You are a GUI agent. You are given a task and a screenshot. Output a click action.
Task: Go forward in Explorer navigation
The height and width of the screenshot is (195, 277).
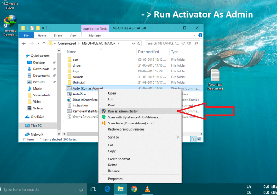tap(32, 43)
